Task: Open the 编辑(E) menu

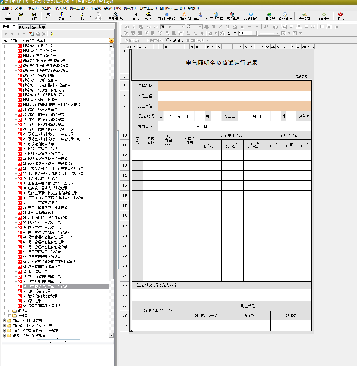Action: click(x=34, y=8)
